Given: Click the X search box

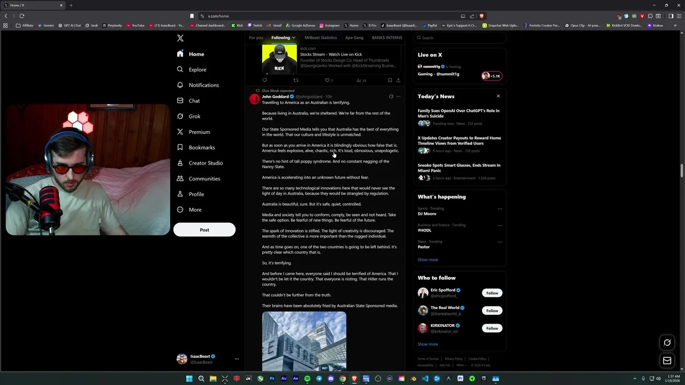Looking at the screenshot, I should (x=460, y=38).
